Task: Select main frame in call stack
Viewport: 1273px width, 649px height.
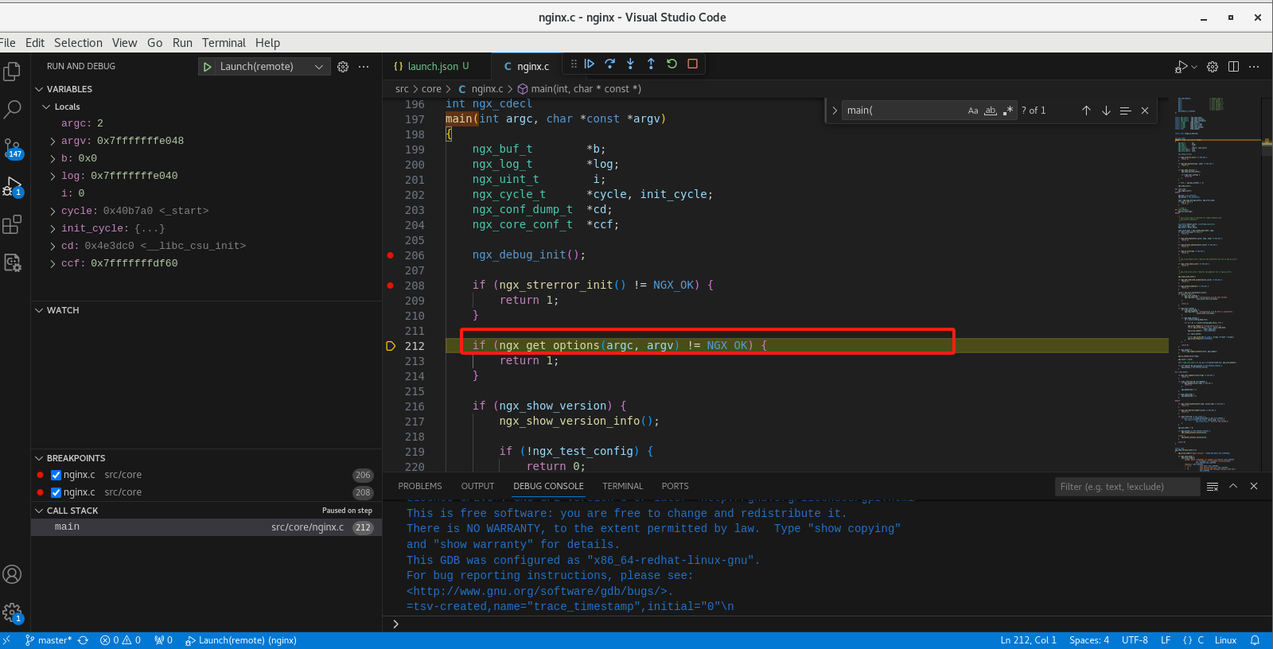Action: click(x=206, y=527)
